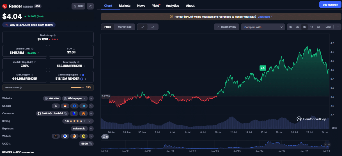Open the TradingView chart button
Screen dimensions: 342x156
[227, 27]
